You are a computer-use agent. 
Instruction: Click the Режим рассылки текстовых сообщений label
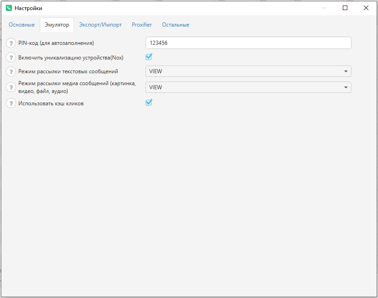pos(68,71)
